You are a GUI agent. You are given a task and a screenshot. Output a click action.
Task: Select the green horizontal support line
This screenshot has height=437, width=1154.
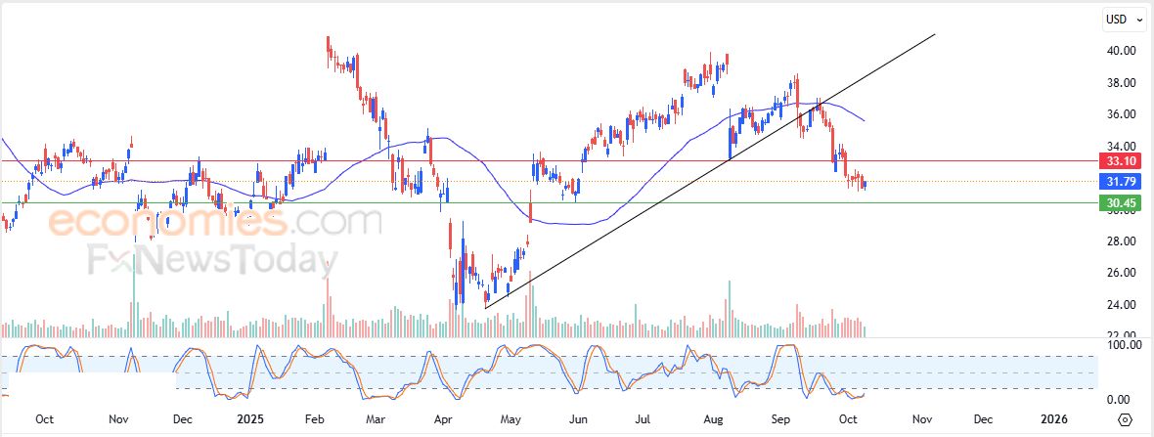click(x=549, y=203)
